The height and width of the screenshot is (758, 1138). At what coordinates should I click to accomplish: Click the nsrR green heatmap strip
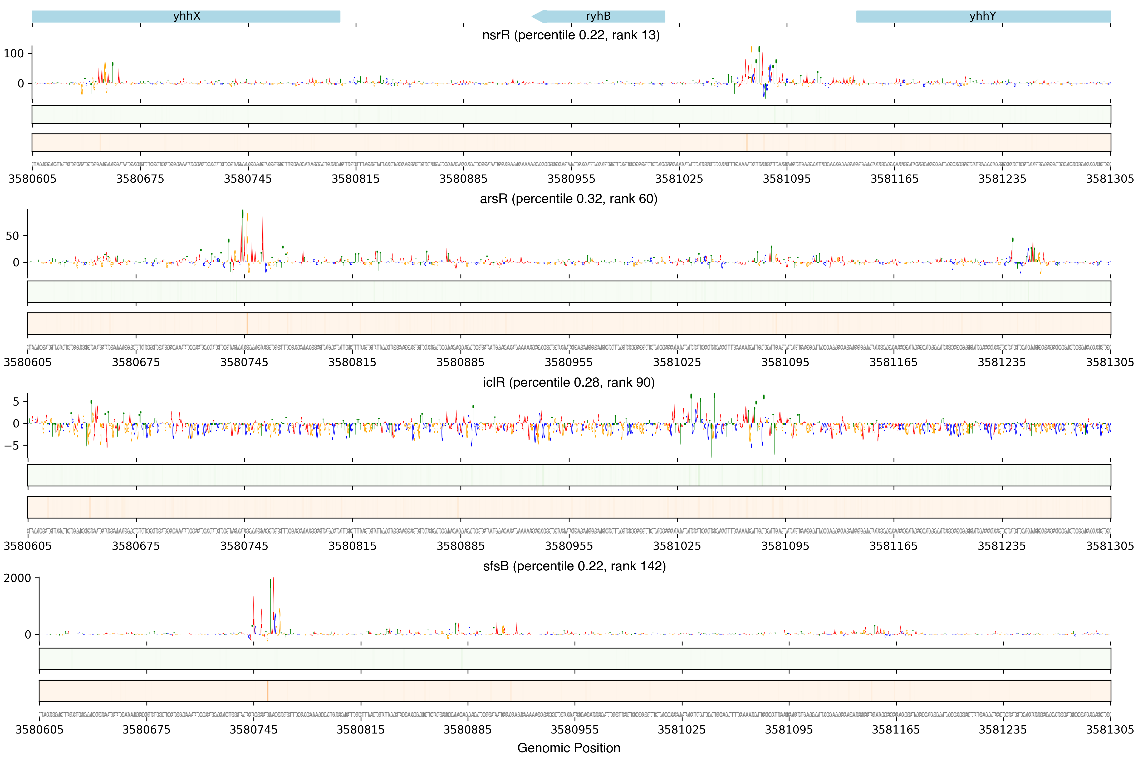571,114
